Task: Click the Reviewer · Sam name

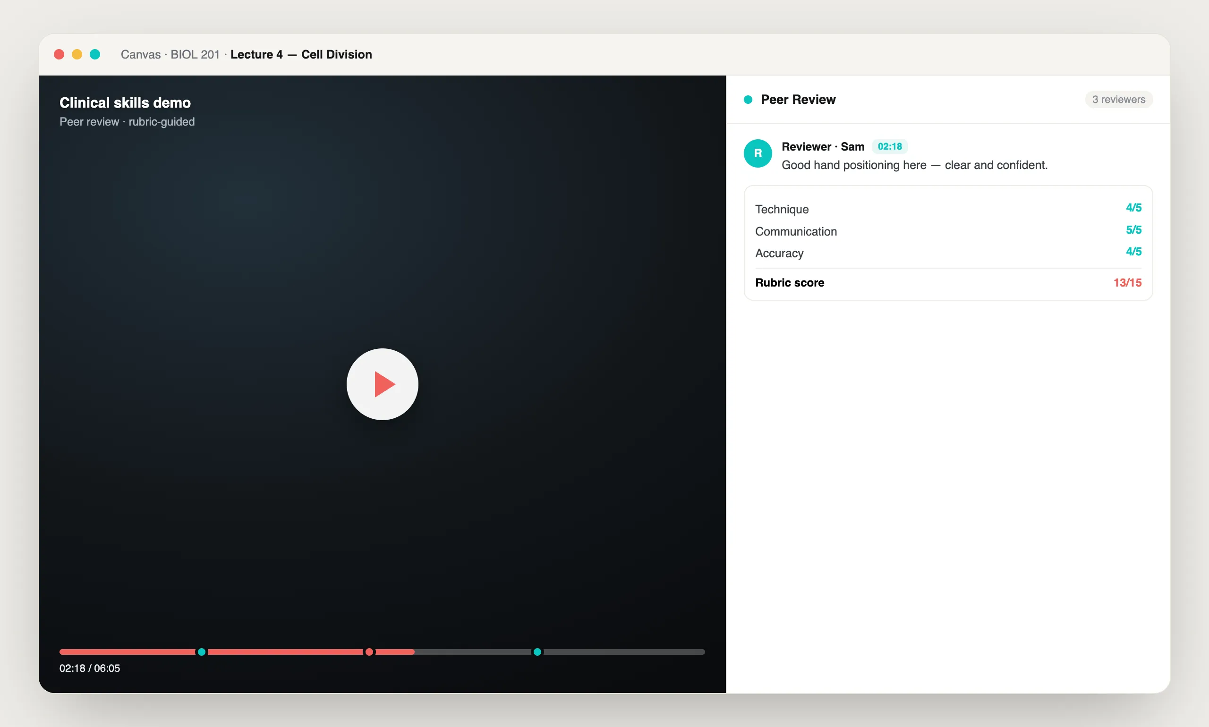Action: pyautogui.click(x=823, y=146)
